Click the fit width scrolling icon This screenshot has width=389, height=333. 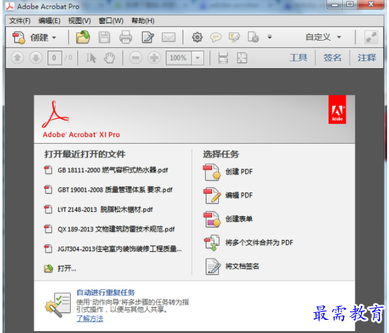point(223,58)
